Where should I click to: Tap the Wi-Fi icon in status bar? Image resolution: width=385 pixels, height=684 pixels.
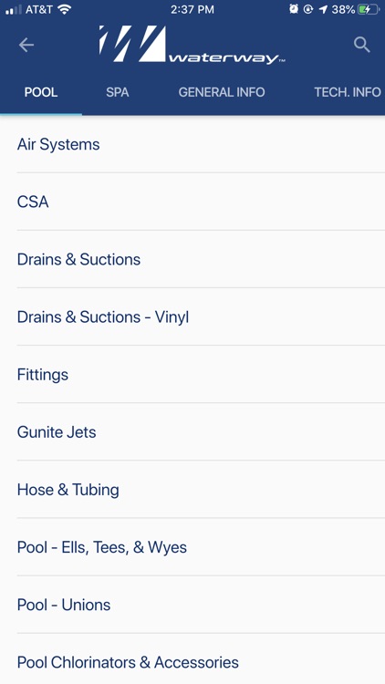click(x=64, y=9)
